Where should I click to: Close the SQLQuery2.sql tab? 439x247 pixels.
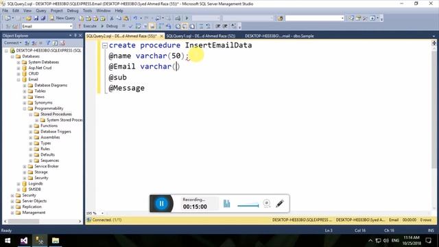coord(162,36)
